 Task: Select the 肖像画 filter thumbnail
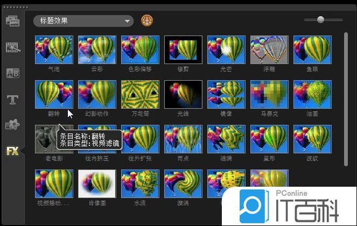97,183
